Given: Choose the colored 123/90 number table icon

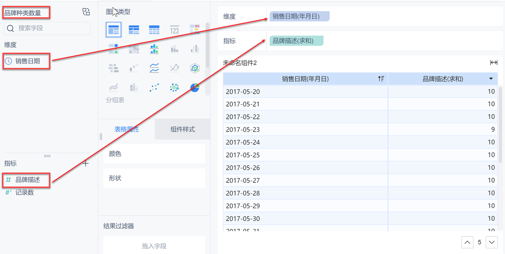Looking at the screenshot, I should pyautogui.click(x=194, y=29).
